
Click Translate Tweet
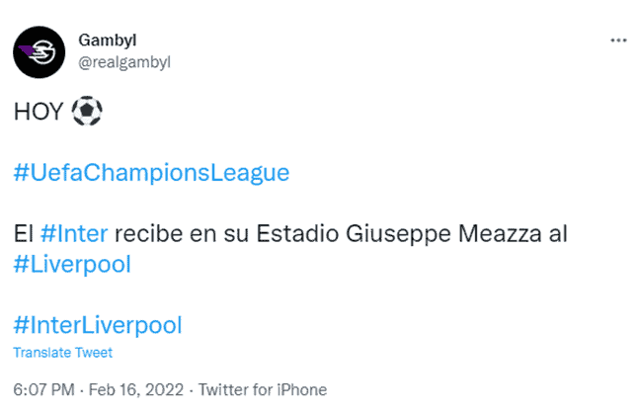pos(63,353)
